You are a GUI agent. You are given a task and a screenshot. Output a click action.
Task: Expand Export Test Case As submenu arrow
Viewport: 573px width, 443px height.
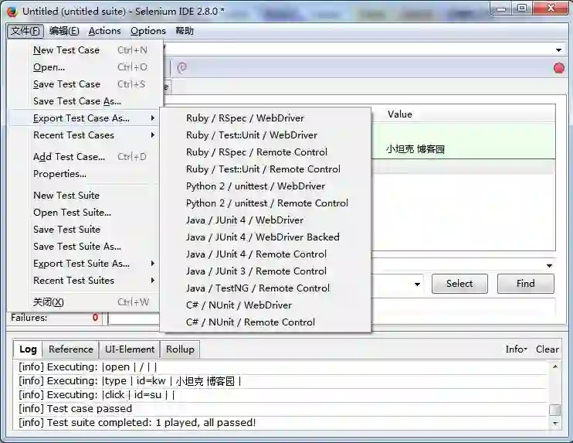pyautogui.click(x=153, y=118)
